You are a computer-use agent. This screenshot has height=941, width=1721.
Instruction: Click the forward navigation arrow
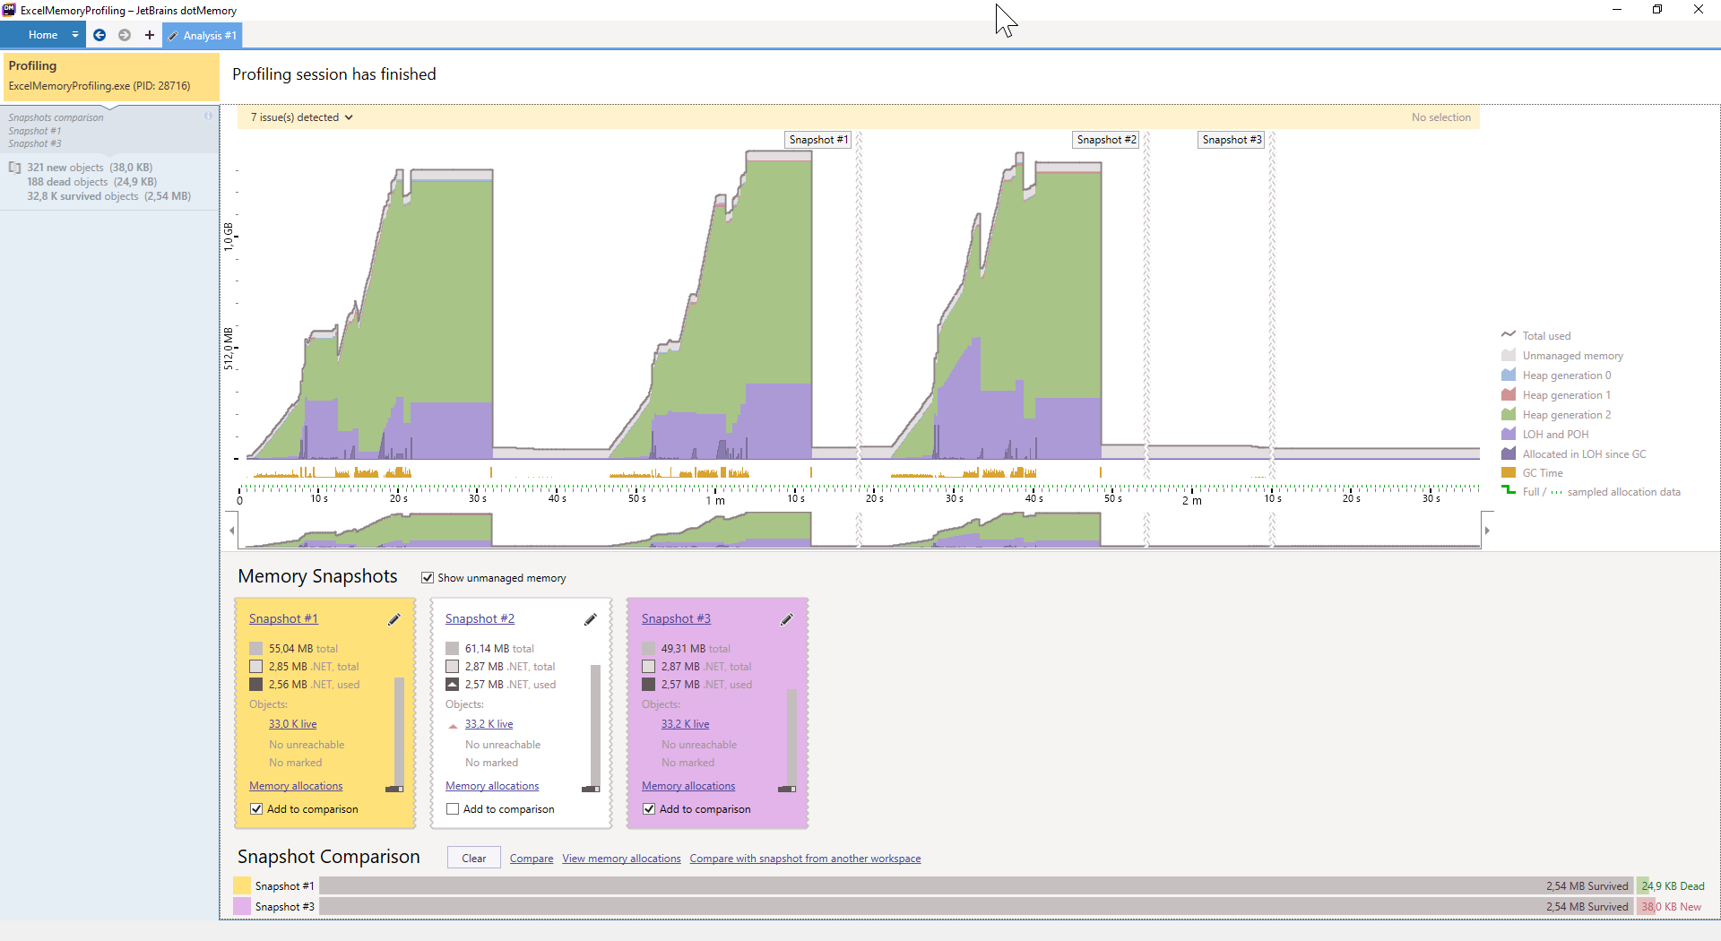(x=125, y=35)
